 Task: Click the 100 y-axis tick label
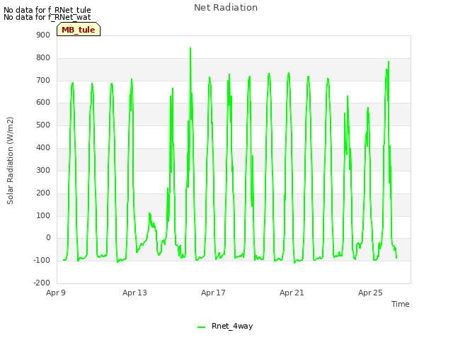43,215
